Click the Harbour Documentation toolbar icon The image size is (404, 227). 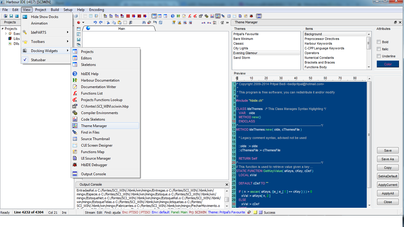178,16
